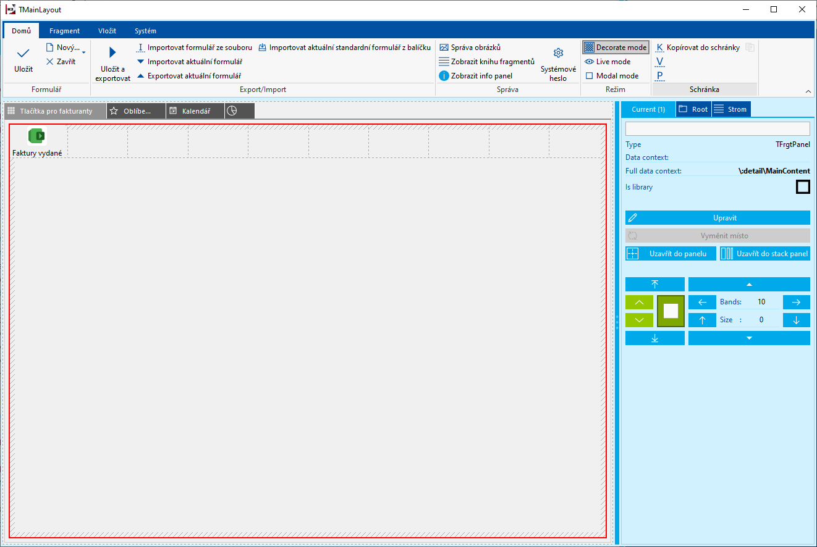817x547 pixels.
Task: Click the green chevron down button
Action: point(640,320)
